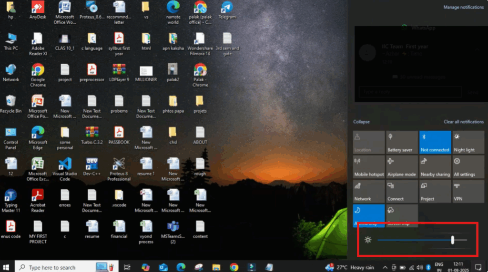Open Edge from the taskbar

point(181,267)
